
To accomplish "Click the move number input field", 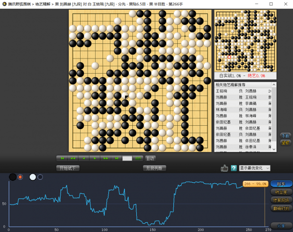I will click(127, 158).
